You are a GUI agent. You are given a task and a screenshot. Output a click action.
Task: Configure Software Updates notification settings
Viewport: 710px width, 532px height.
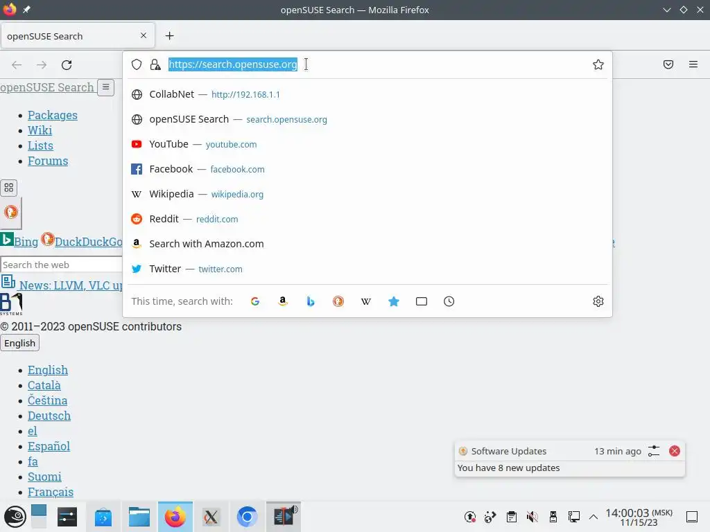(x=653, y=451)
